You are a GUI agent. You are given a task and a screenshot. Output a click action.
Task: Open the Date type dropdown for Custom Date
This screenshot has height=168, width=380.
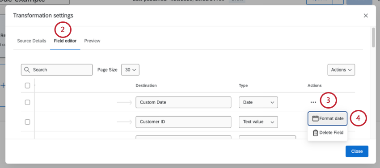pos(258,102)
